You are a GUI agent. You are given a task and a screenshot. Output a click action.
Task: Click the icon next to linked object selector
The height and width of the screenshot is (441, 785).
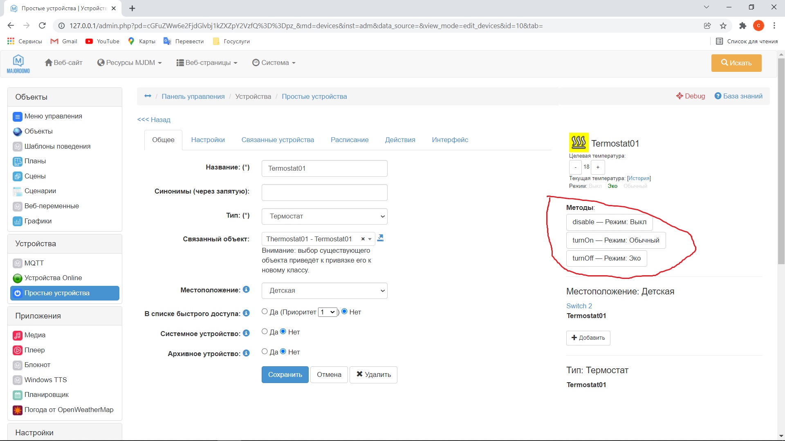coord(380,238)
